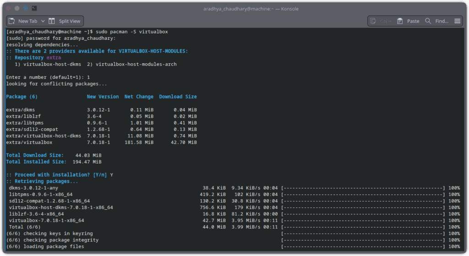Click the window title 'aradhya_chaudhary@machine:~ — Konsole'
The height and width of the screenshot is (256, 469).
251,9
